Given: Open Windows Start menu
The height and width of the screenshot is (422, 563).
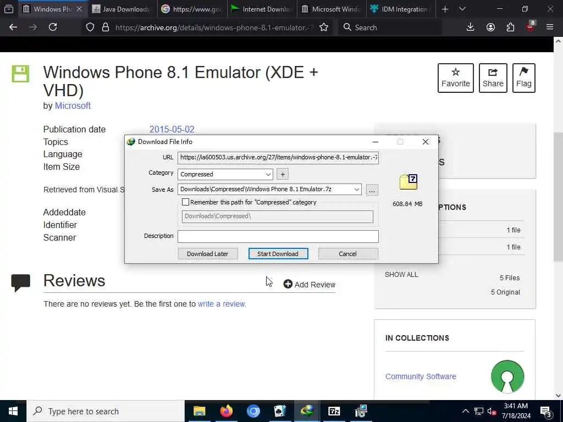Looking at the screenshot, I should [13, 411].
